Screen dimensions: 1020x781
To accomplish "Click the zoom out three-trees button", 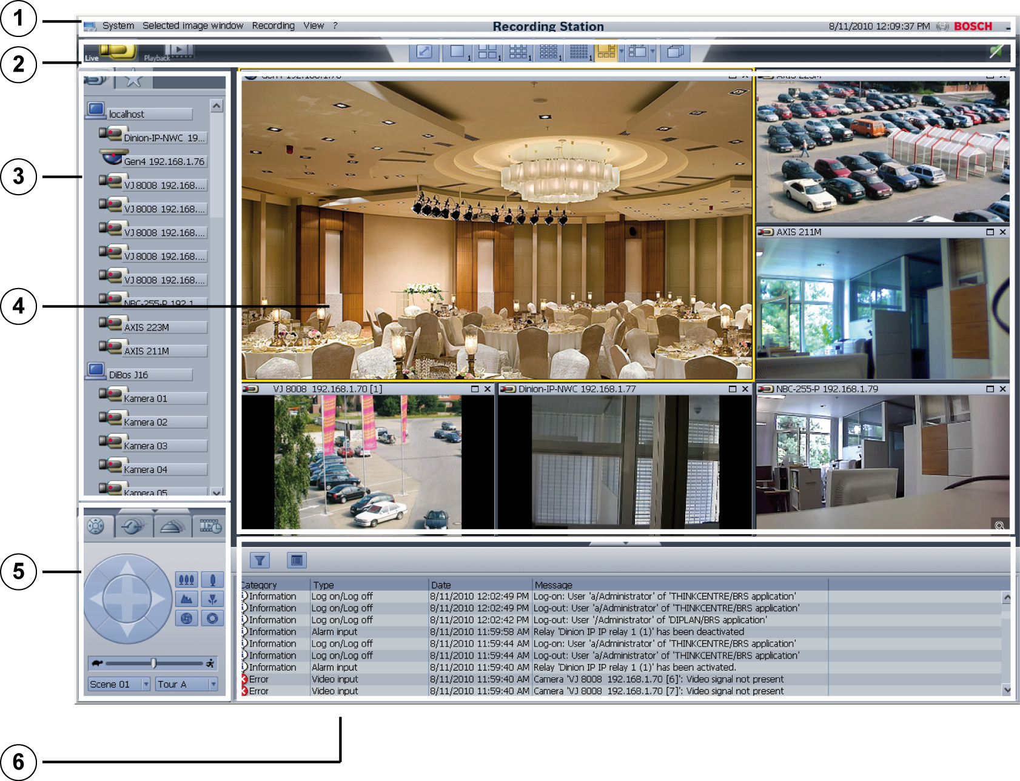I will click(x=187, y=580).
